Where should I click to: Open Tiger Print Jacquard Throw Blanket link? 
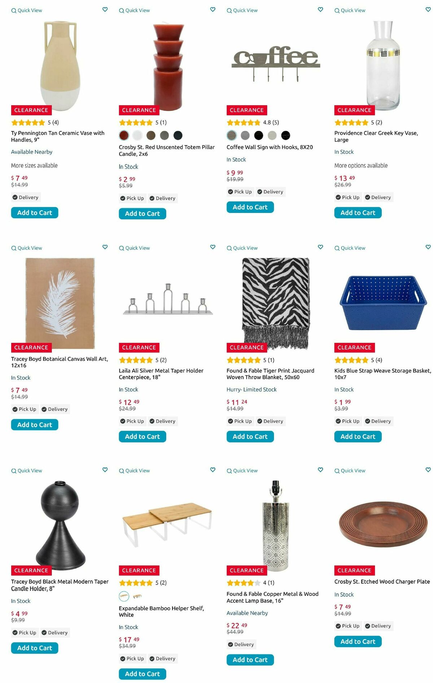[270, 374]
